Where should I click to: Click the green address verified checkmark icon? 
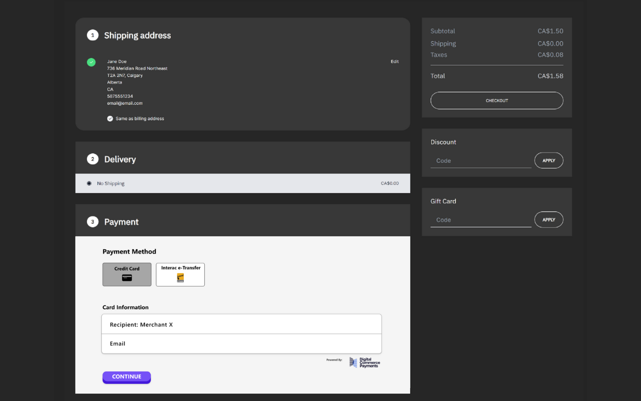pyautogui.click(x=91, y=62)
